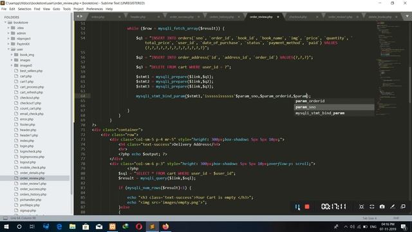Pause the screen recording
This screenshot has width=412, height=232.
coord(297,207)
